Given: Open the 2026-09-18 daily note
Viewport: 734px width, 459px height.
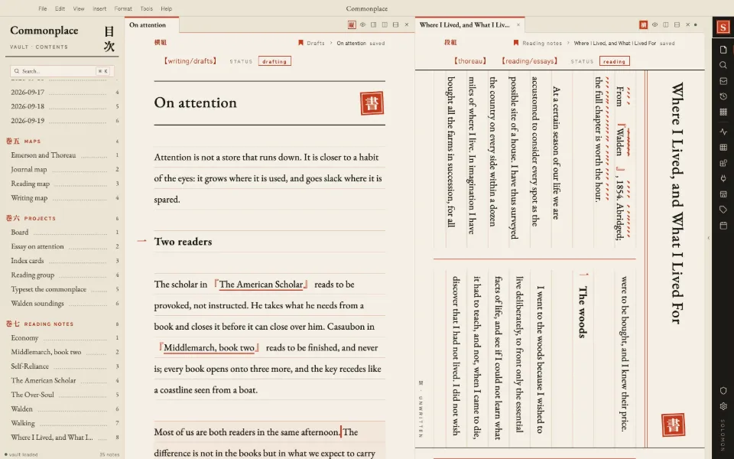Looking at the screenshot, I should [x=64, y=106].
